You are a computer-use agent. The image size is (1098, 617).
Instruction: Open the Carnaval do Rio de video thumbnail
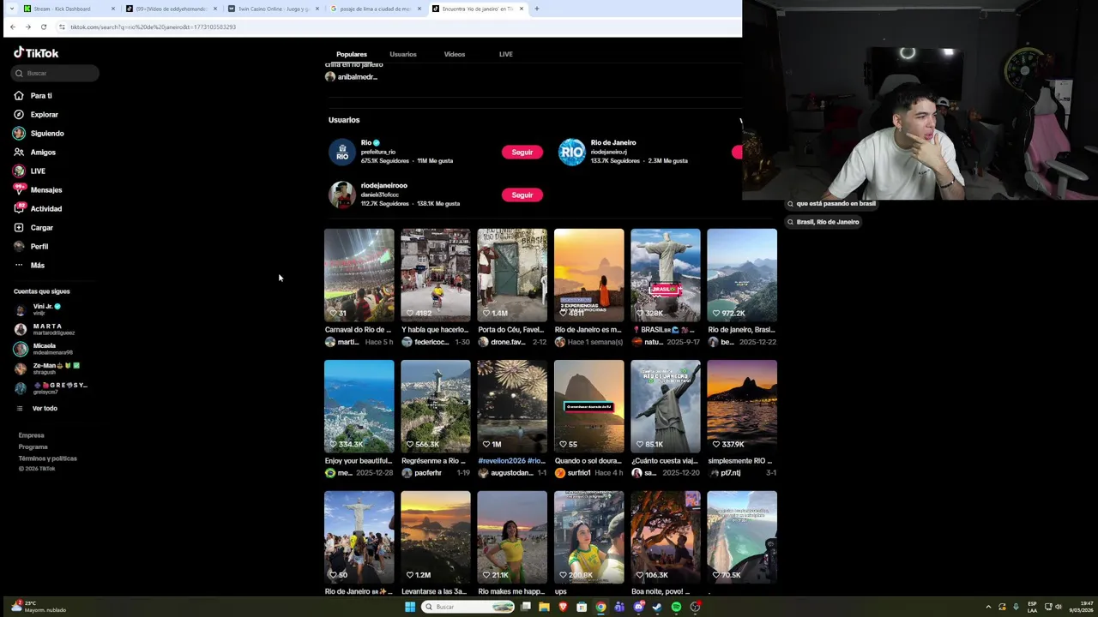(x=359, y=275)
